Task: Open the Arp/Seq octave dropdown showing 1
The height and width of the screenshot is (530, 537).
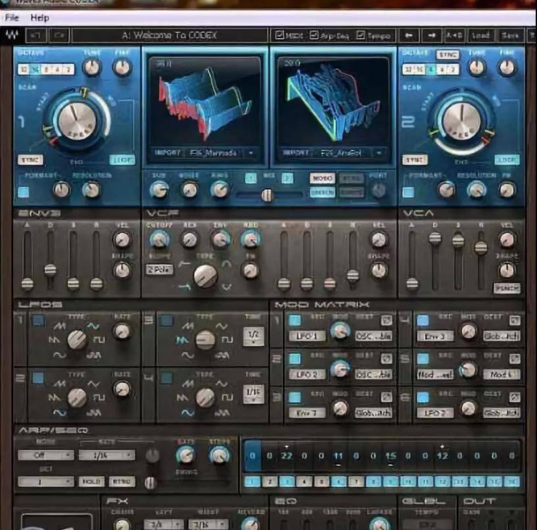Action: [45, 482]
